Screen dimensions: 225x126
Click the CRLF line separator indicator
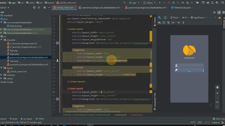tap(200, 122)
